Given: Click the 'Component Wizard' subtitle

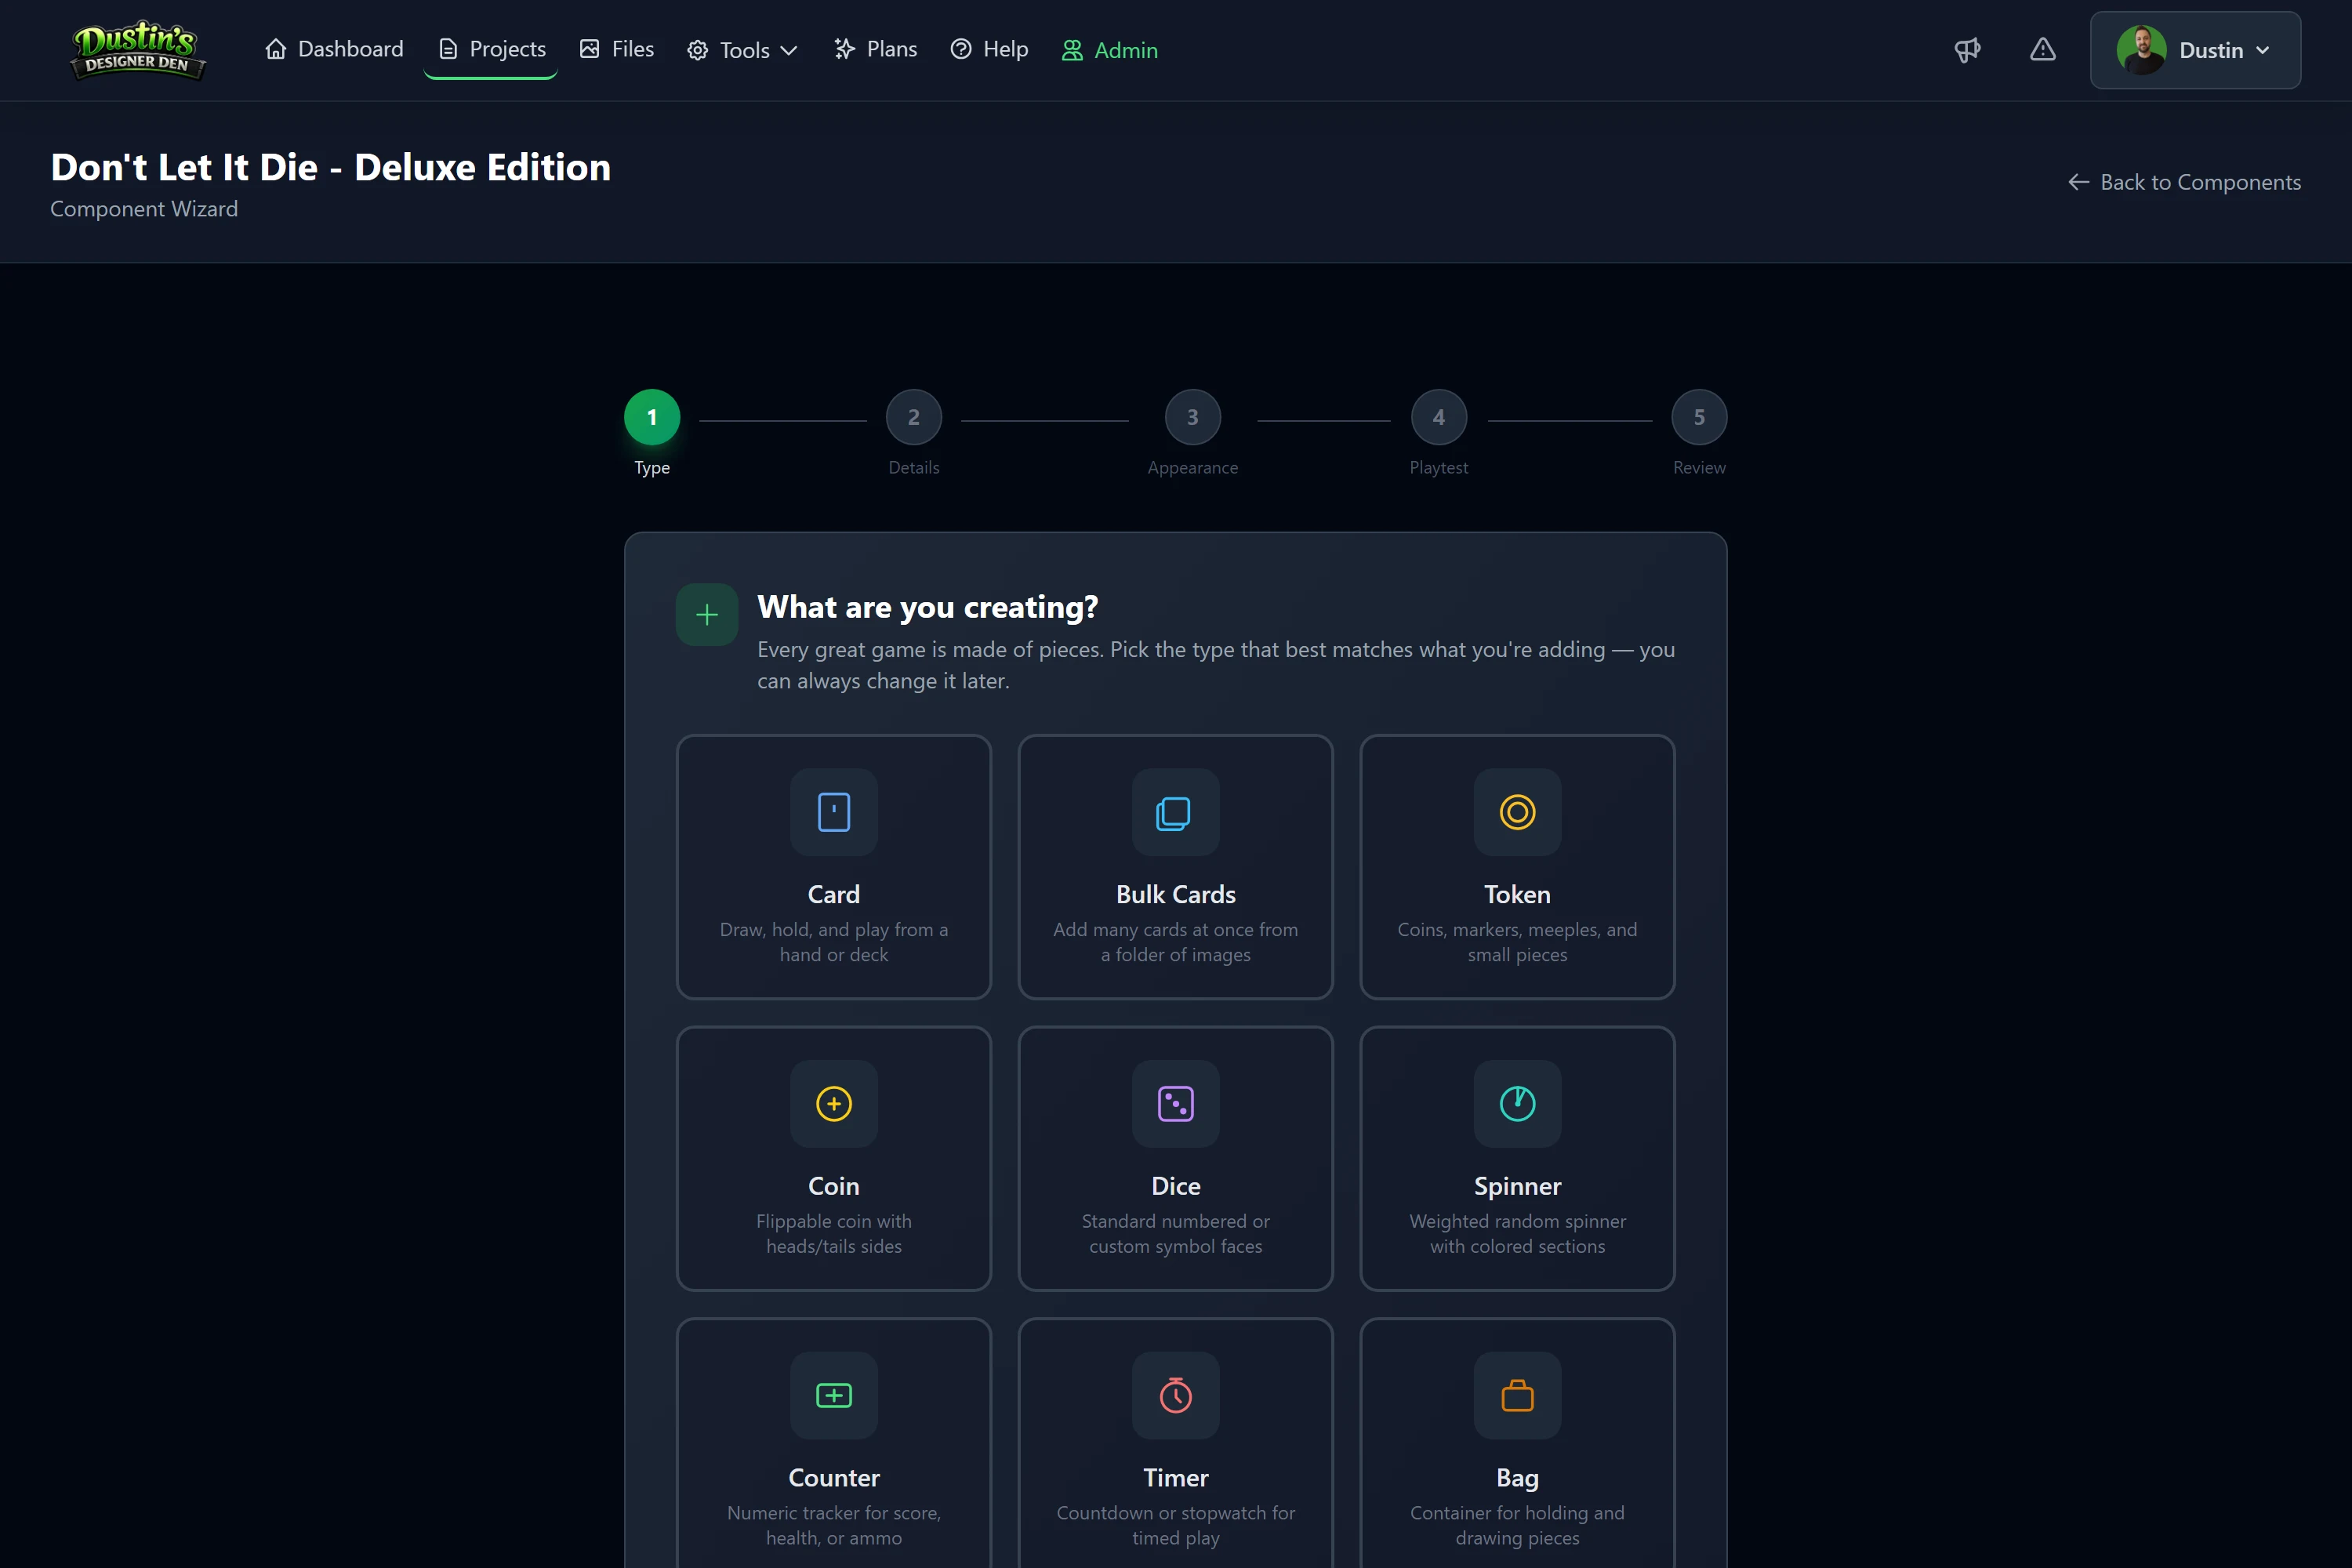Looking at the screenshot, I should point(144,209).
